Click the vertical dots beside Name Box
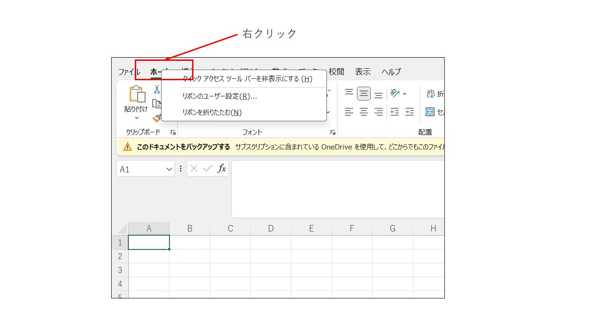Screen dimensions: 591x332 coord(181,169)
